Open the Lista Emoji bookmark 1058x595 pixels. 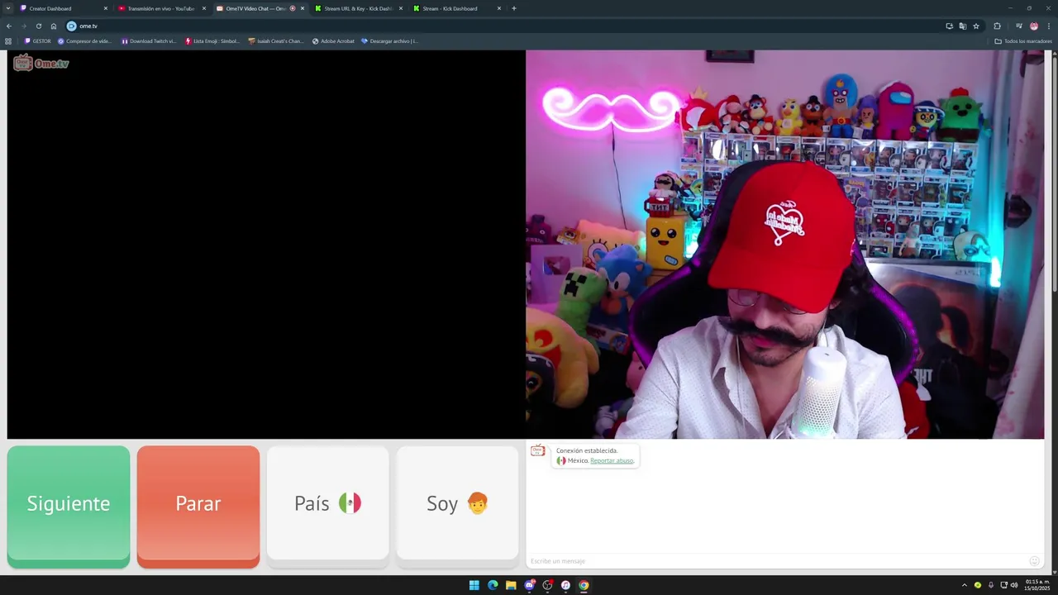[212, 40]
